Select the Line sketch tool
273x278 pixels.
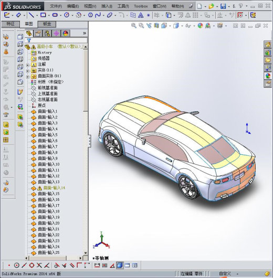pos(31,15)
